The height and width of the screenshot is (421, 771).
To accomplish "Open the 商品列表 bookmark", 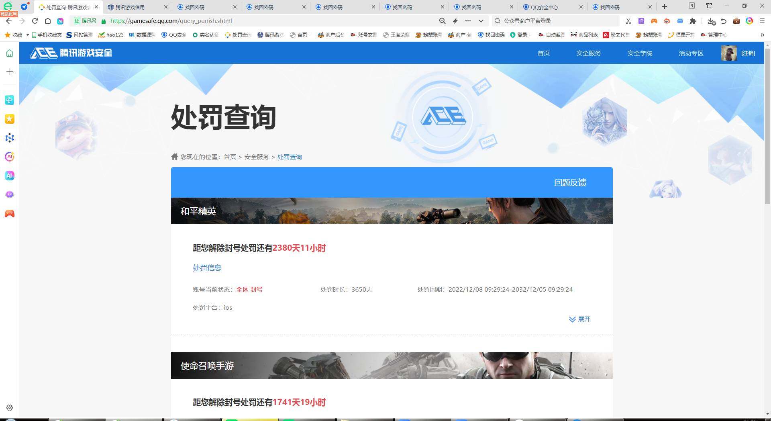I will click(584, 35).
